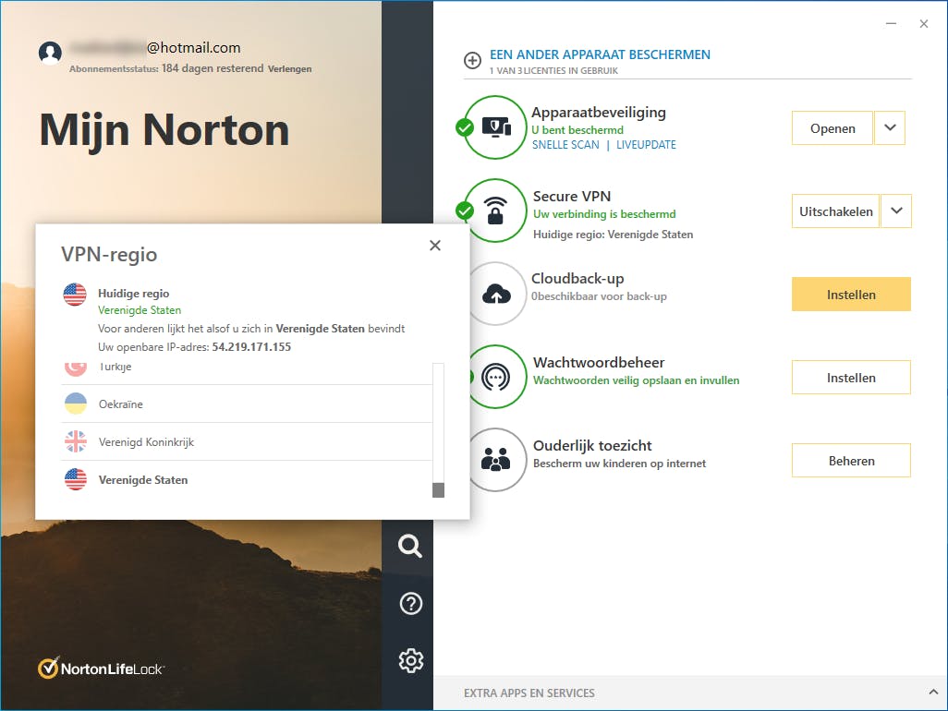
Task: Click the Ouderlijk toezicht family icon
Action: (x=496, y=460)
